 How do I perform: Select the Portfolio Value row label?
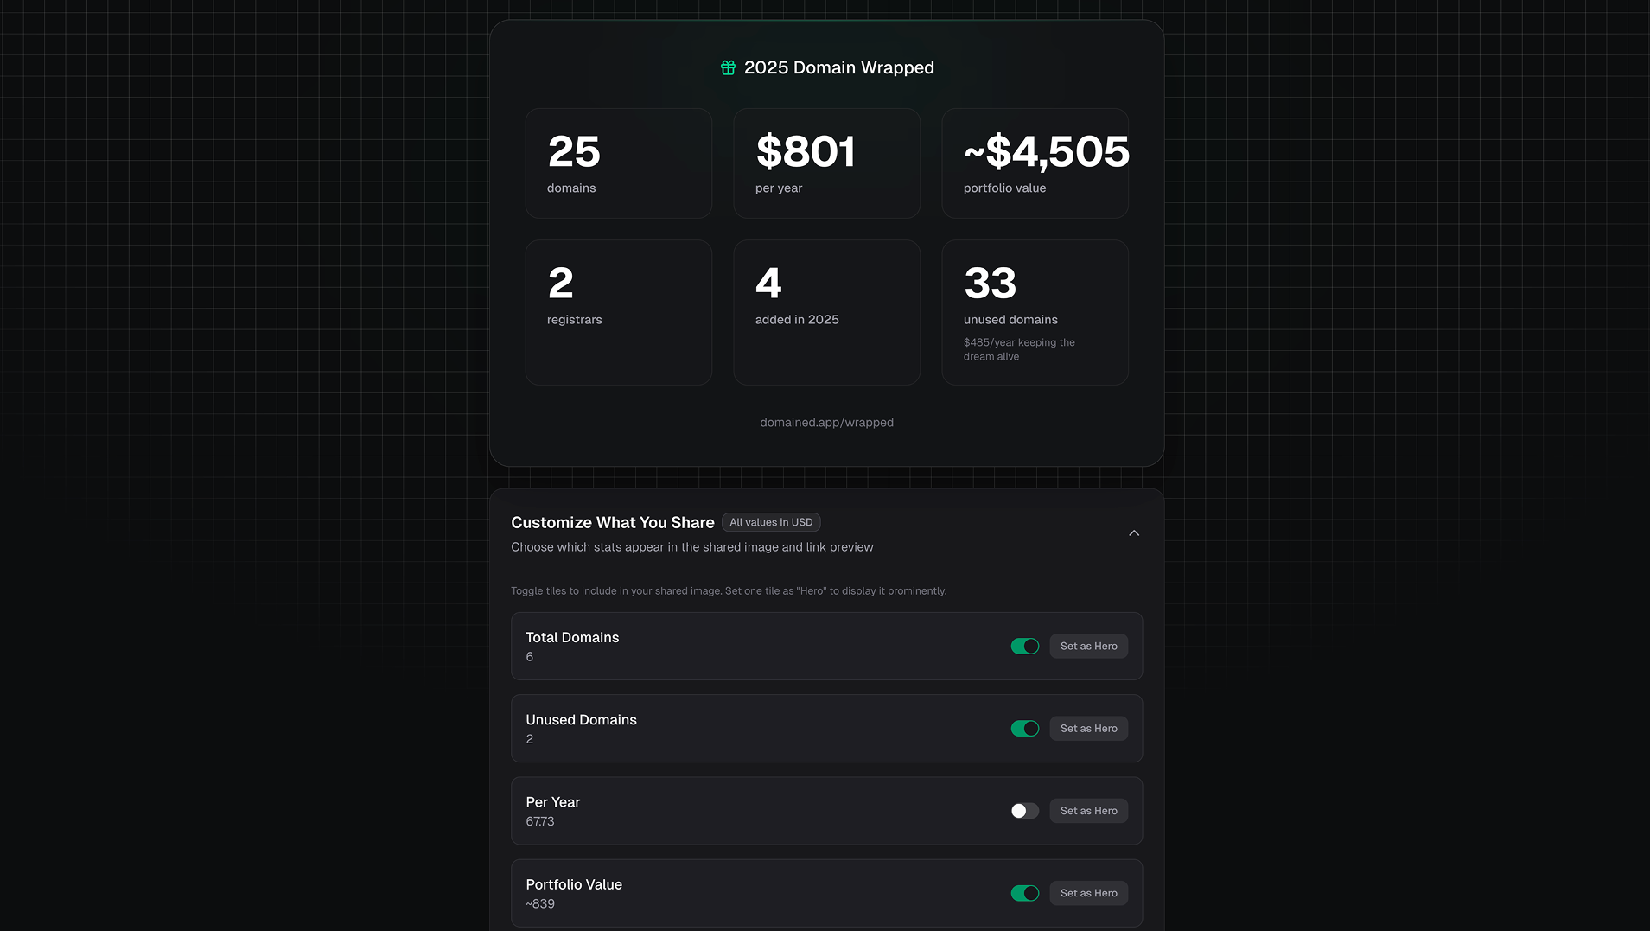tap(574, 884)
